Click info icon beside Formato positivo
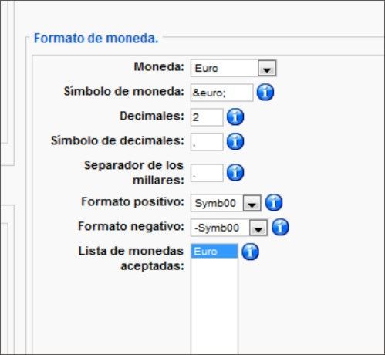 [x=274, y=202]
